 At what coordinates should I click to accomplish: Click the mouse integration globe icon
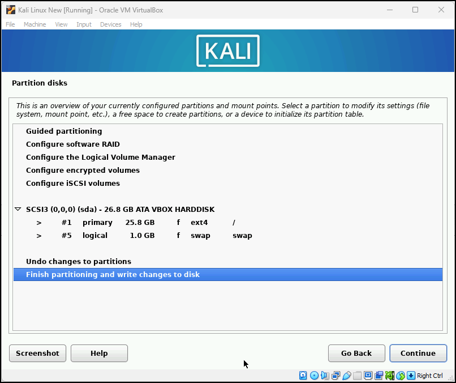click(401, 376)
